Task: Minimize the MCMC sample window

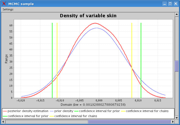Action: pos(164,4)
